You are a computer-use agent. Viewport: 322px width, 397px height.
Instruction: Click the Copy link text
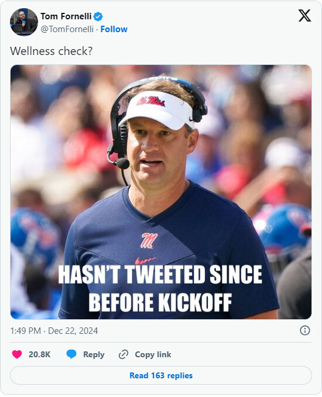click(153, 354)
